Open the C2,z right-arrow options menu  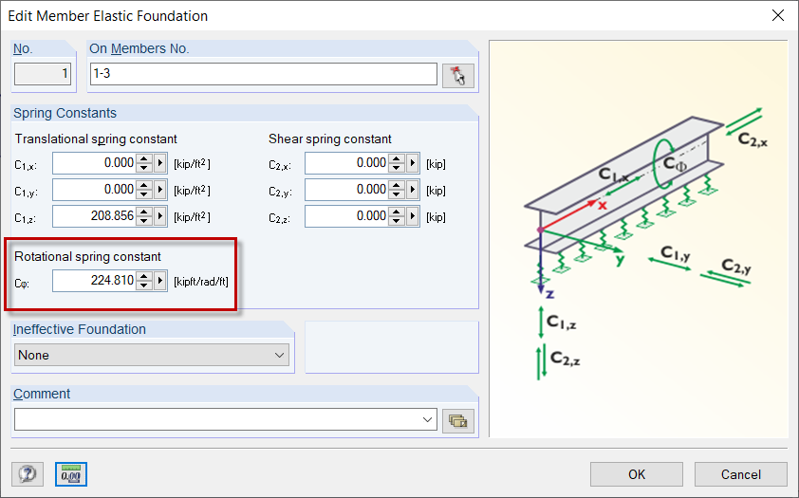point(412,216)
